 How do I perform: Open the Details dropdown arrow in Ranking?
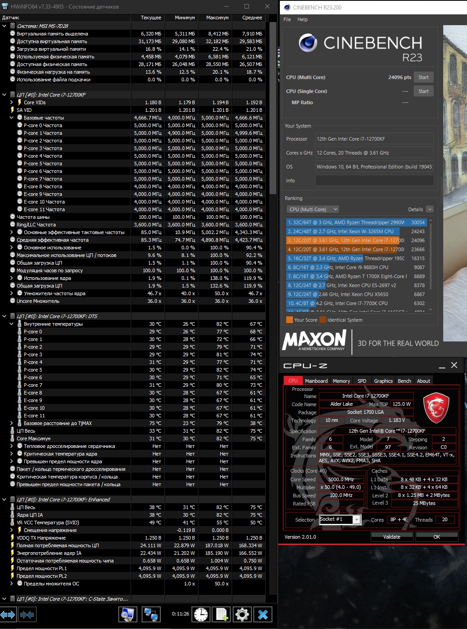coord(430,209)
